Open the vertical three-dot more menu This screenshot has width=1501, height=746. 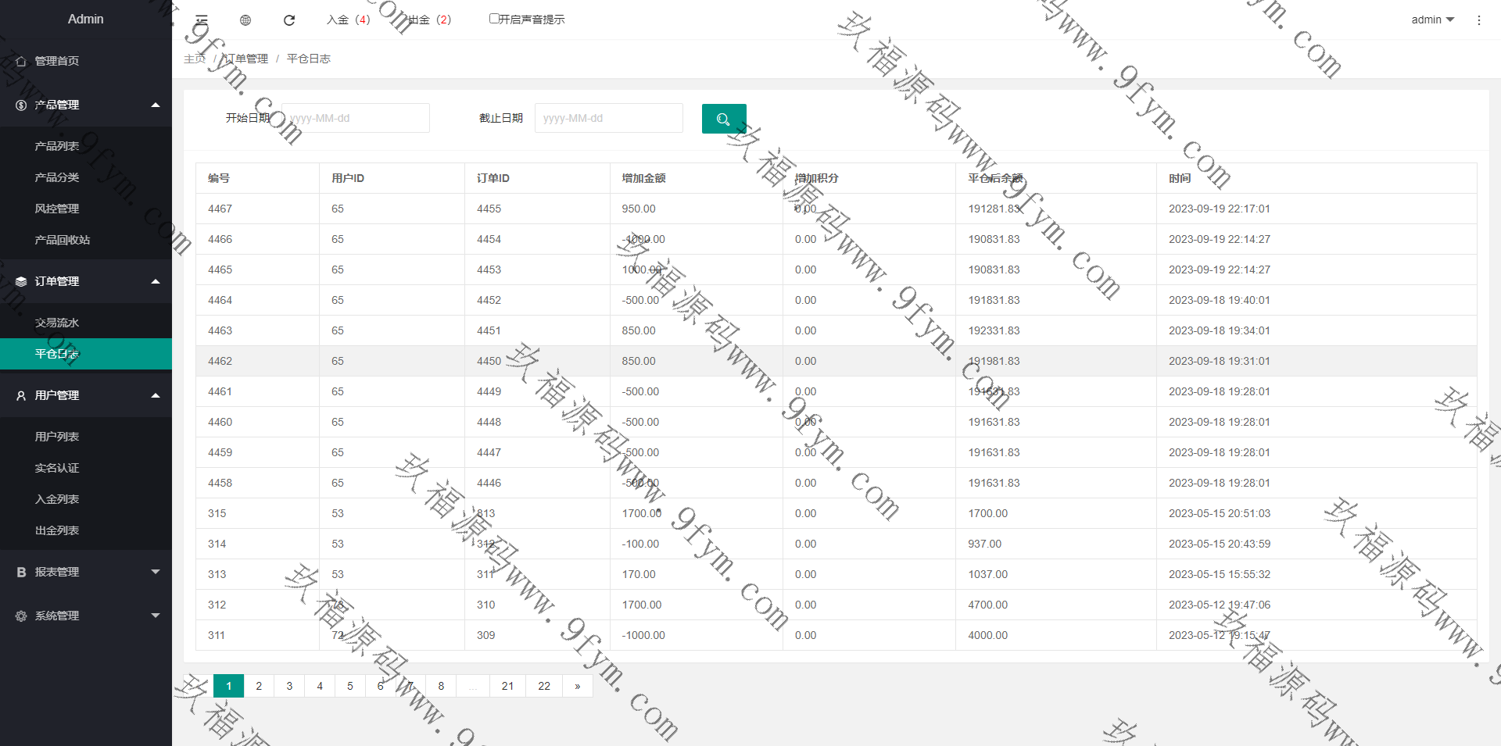pos(1478,20)
